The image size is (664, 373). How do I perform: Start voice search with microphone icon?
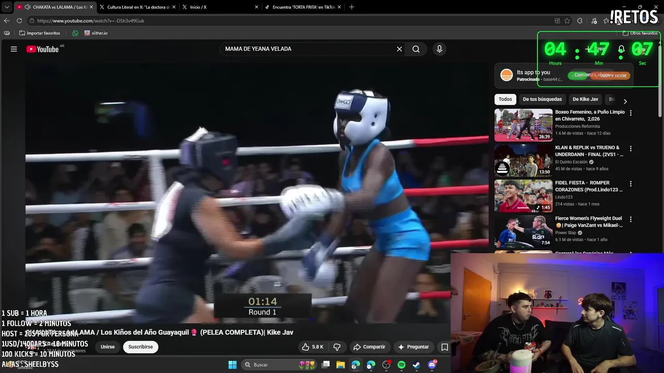[x=439, y=49]
